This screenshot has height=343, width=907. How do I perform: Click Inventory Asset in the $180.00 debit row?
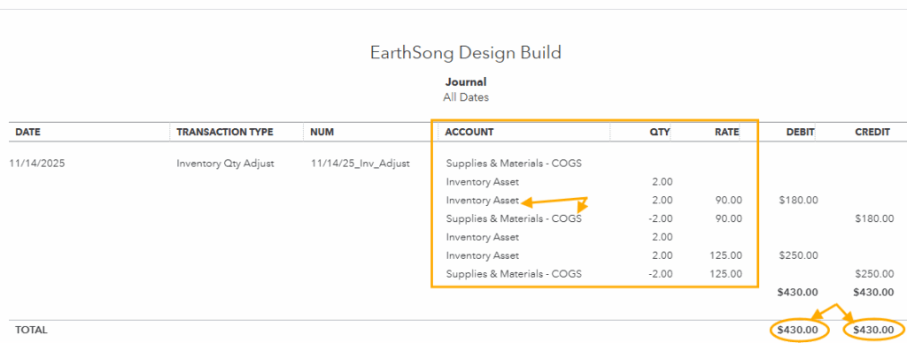pyautogui.click(x=483, y=201)
